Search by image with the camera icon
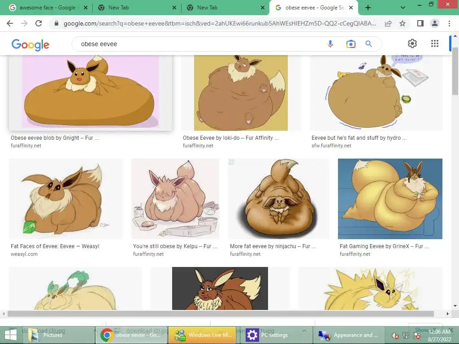 click(351, 44)
